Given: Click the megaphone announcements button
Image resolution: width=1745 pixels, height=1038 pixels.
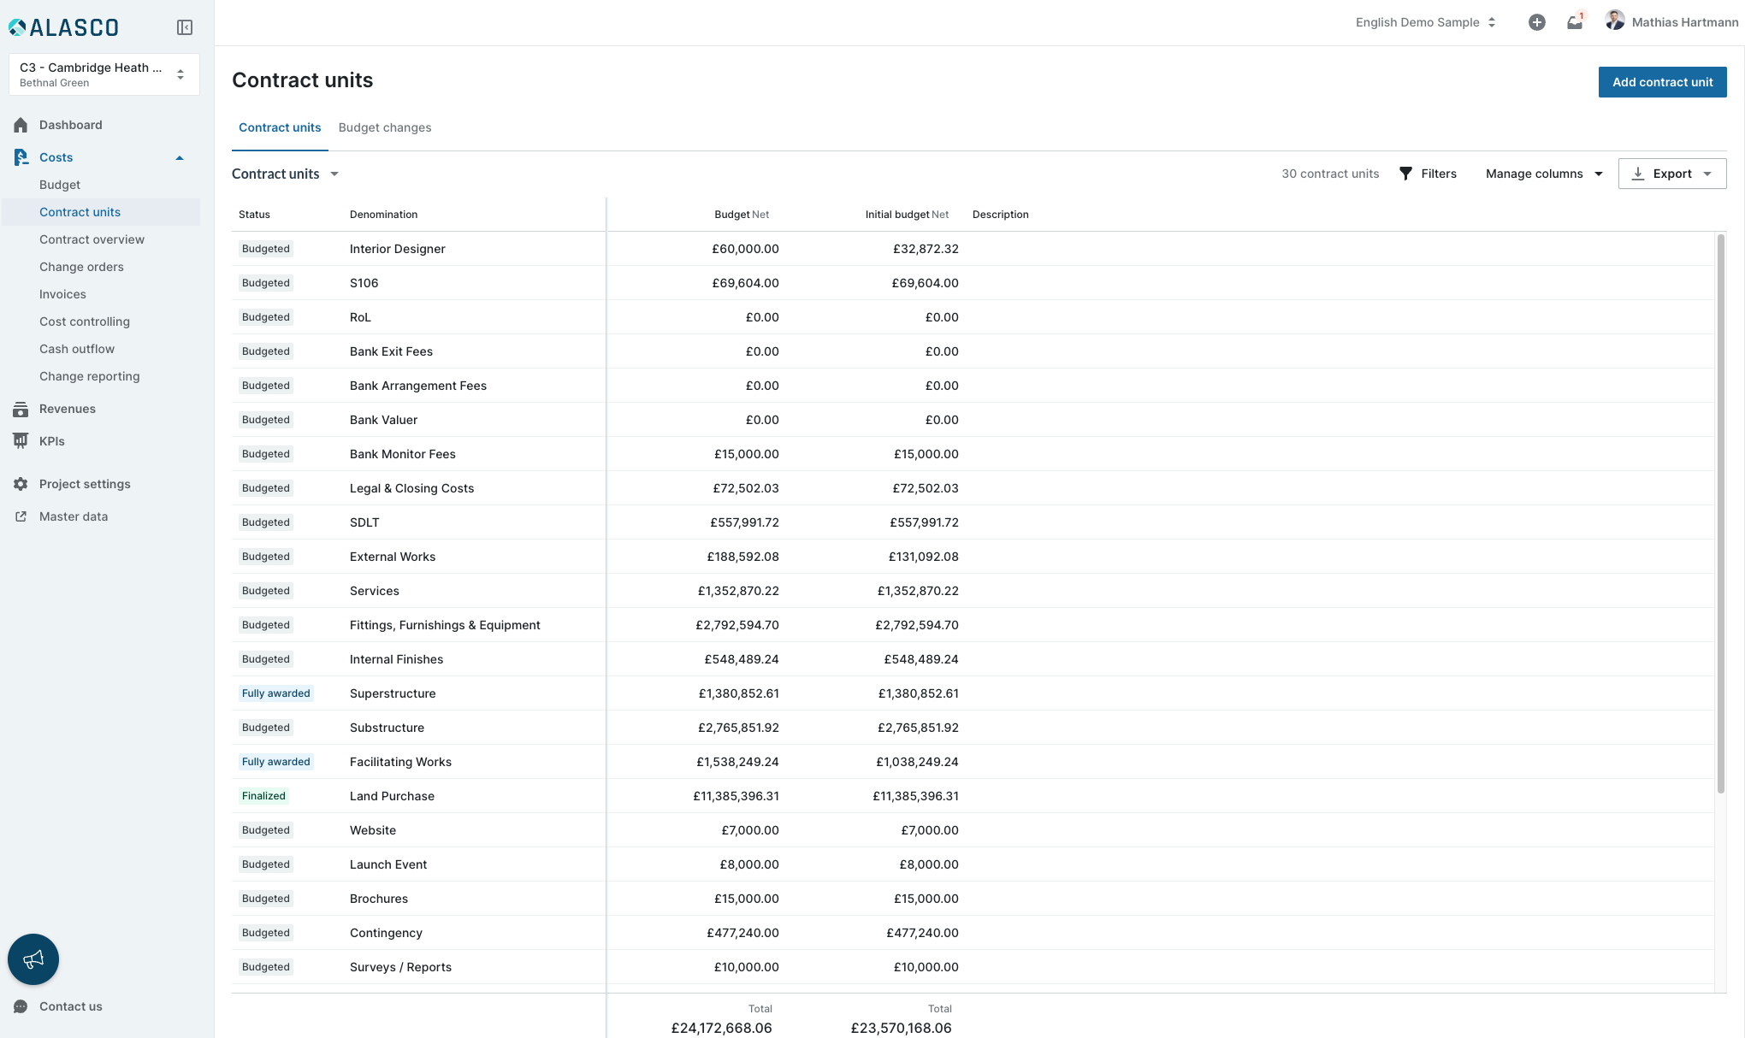Looking at the screenshot, I should [x=33, y=959].
